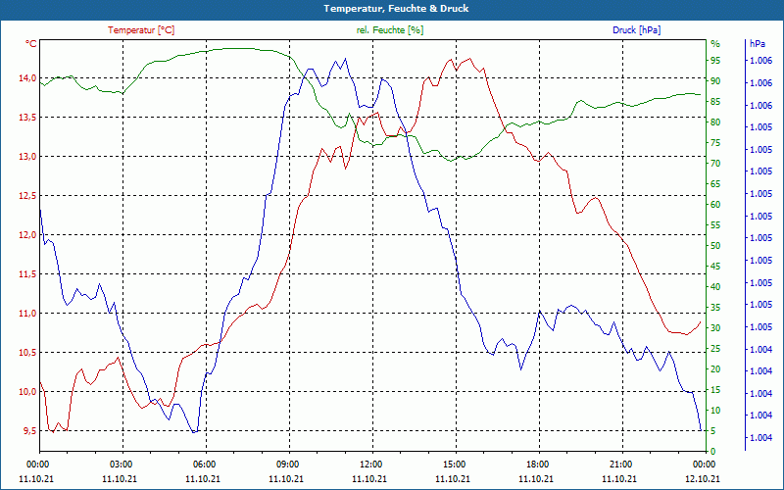Click the '13,0' temperature axis value
The width and height of the screenshot is (784, 490).
click(x=27, y=157)
